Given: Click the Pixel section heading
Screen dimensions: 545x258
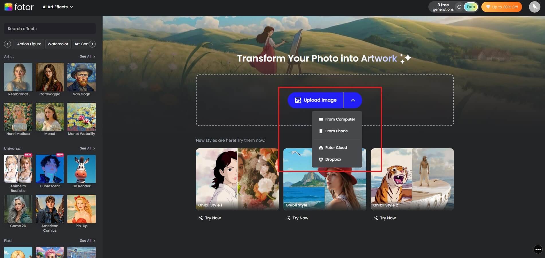Looking at the screenshot, I should click(8, 241).
